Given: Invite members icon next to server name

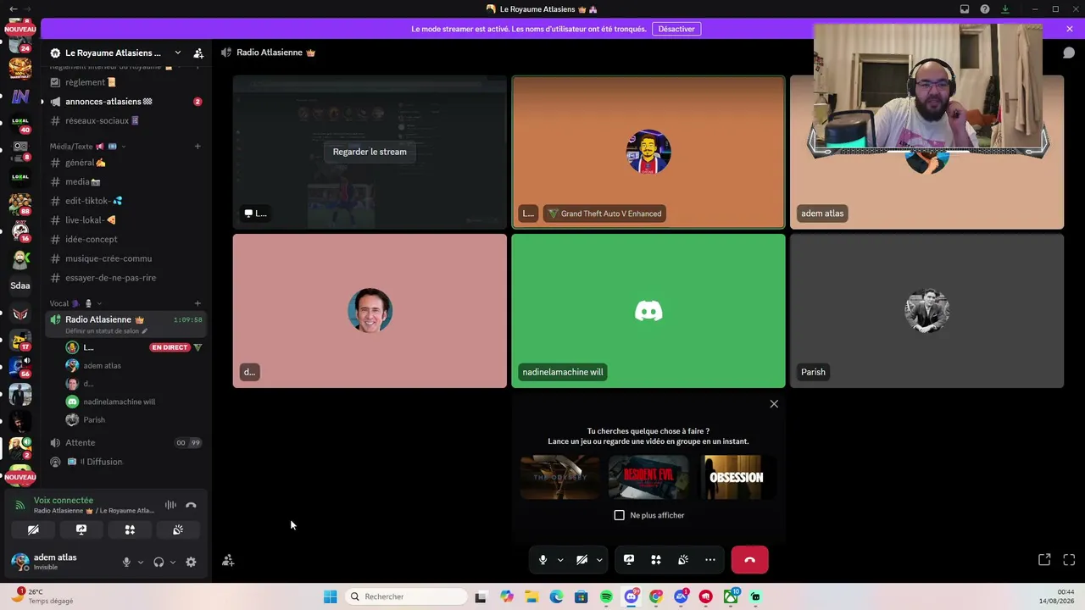Looking at the screenshot, I should click(198, 53).
